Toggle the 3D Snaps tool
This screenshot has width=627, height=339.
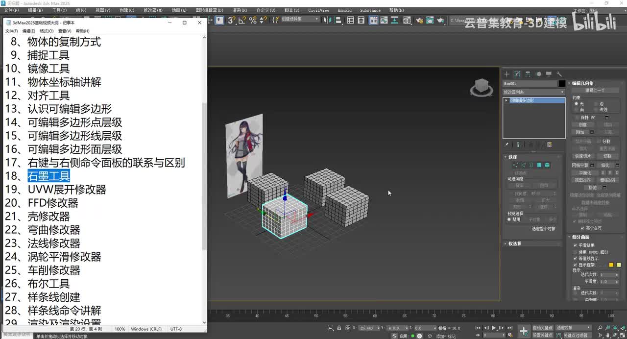tap(232, 20)
